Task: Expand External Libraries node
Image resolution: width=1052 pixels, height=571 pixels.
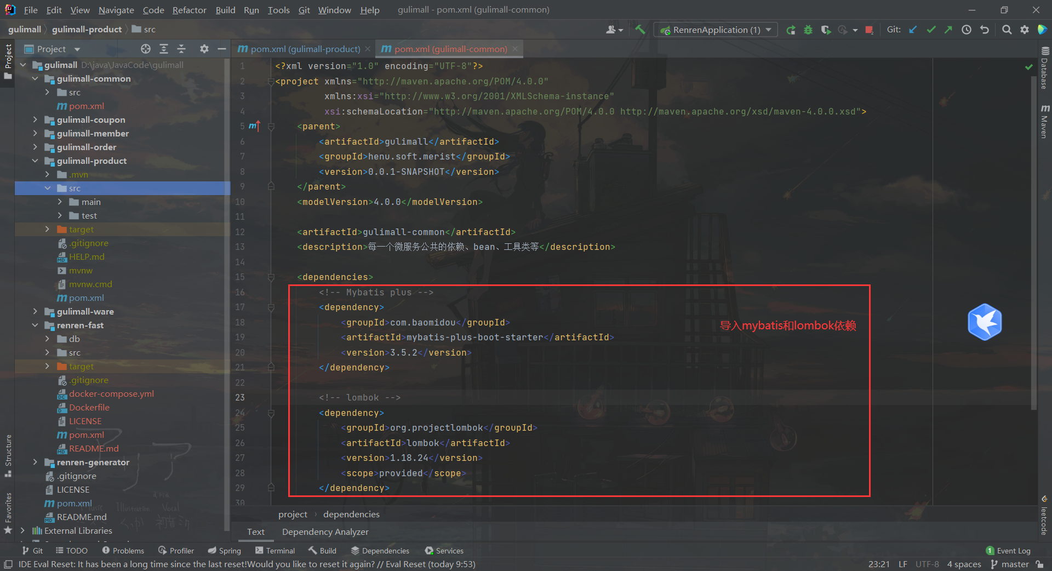Action: [x=22, y=530]
